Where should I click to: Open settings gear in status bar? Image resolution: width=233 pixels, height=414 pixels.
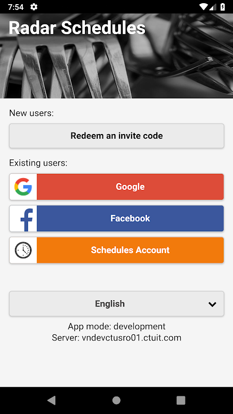pyautogui.click(x=34, y=7)
